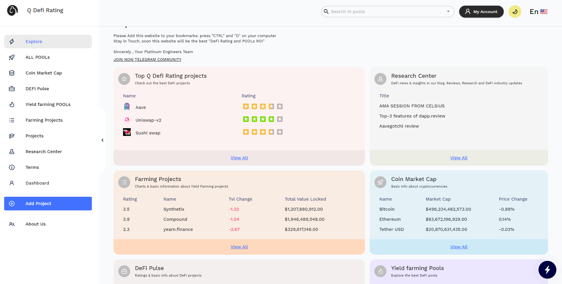Click the fifth grey star of Uniswap-v2 rating
This screenshot has width=562, height=284.
coord(280,119)
